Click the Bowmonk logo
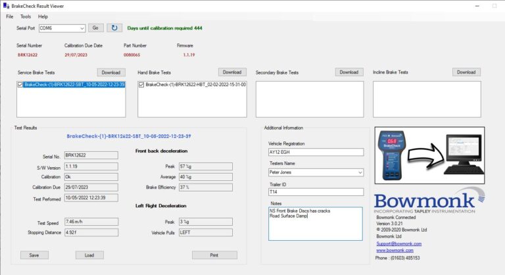The width and height of the screenshot is (505, 275). click(427, 201)
